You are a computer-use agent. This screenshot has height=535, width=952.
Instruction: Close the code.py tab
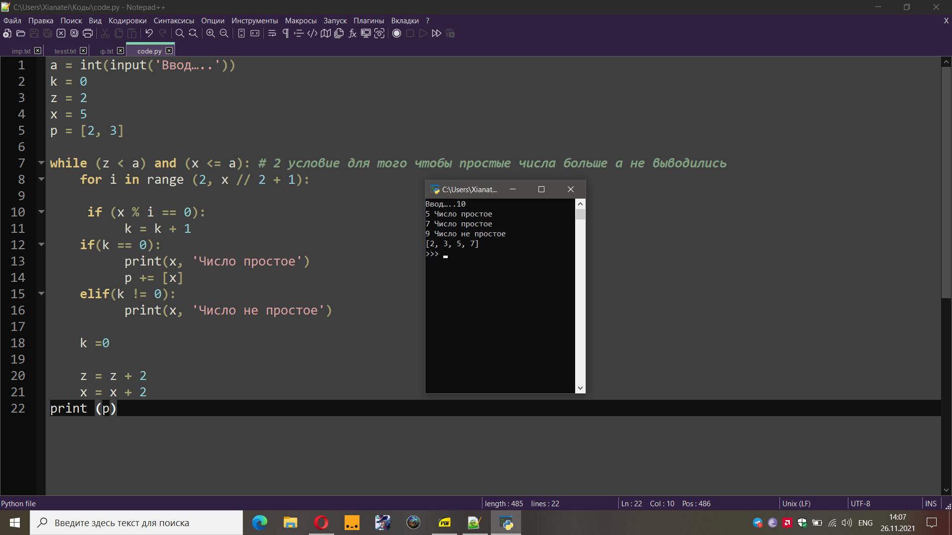169,51
